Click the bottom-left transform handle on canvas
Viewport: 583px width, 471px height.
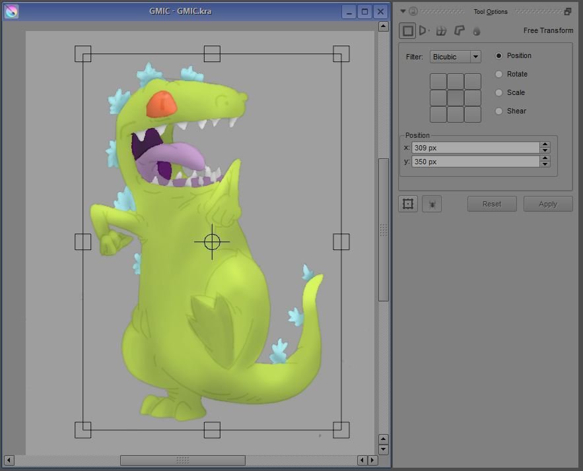(x=83, y=429)
